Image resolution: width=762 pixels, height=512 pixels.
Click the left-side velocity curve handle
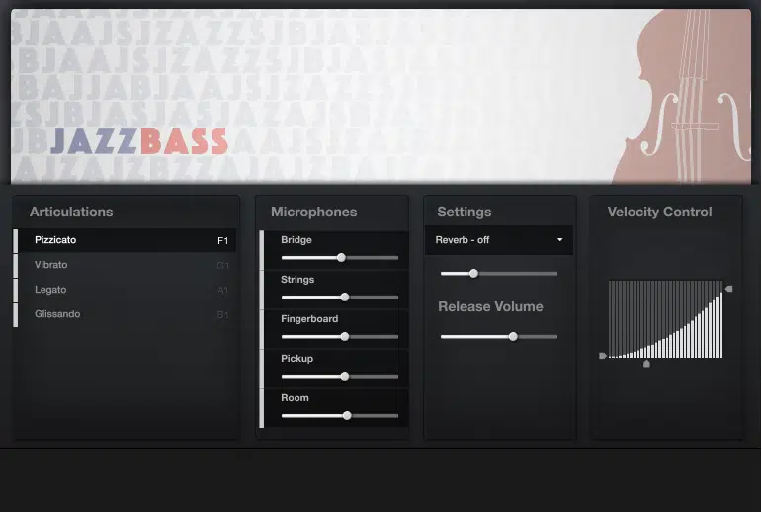pyautogui.click(x=603, y=356)
